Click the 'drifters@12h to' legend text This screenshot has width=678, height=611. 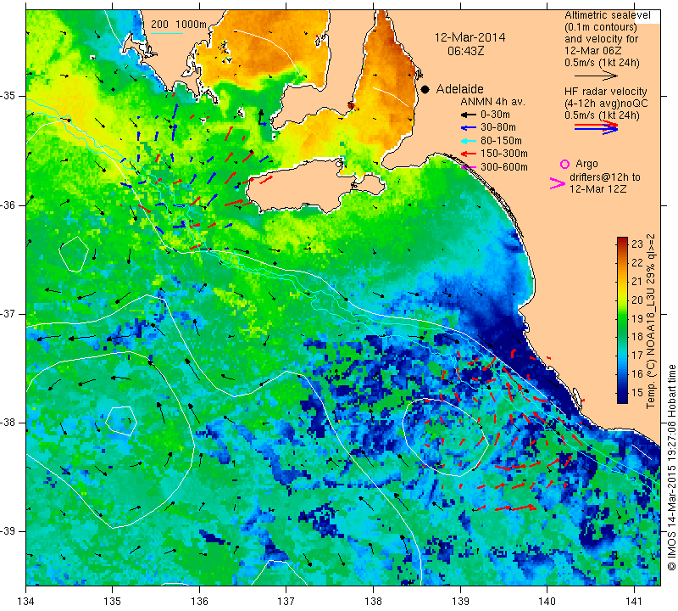605,177
